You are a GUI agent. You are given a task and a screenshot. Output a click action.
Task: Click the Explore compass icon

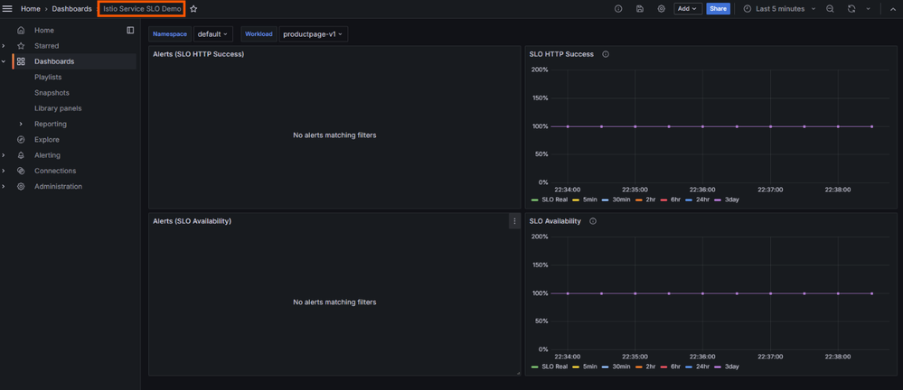(x=21, y=139)
